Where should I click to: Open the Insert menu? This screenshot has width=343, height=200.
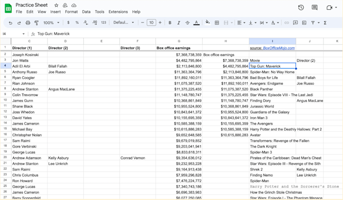(x=55, y=12)
